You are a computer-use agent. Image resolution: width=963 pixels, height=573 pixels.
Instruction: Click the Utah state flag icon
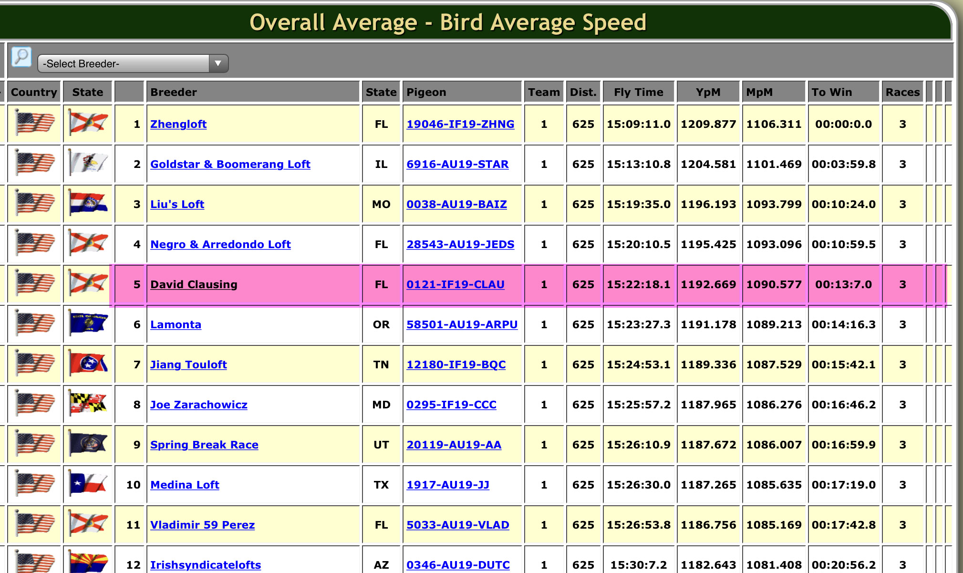pos(88,444)
